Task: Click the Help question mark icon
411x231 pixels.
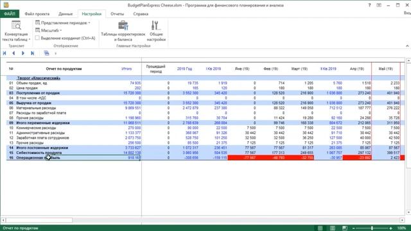Action: [x=369, y=5]
